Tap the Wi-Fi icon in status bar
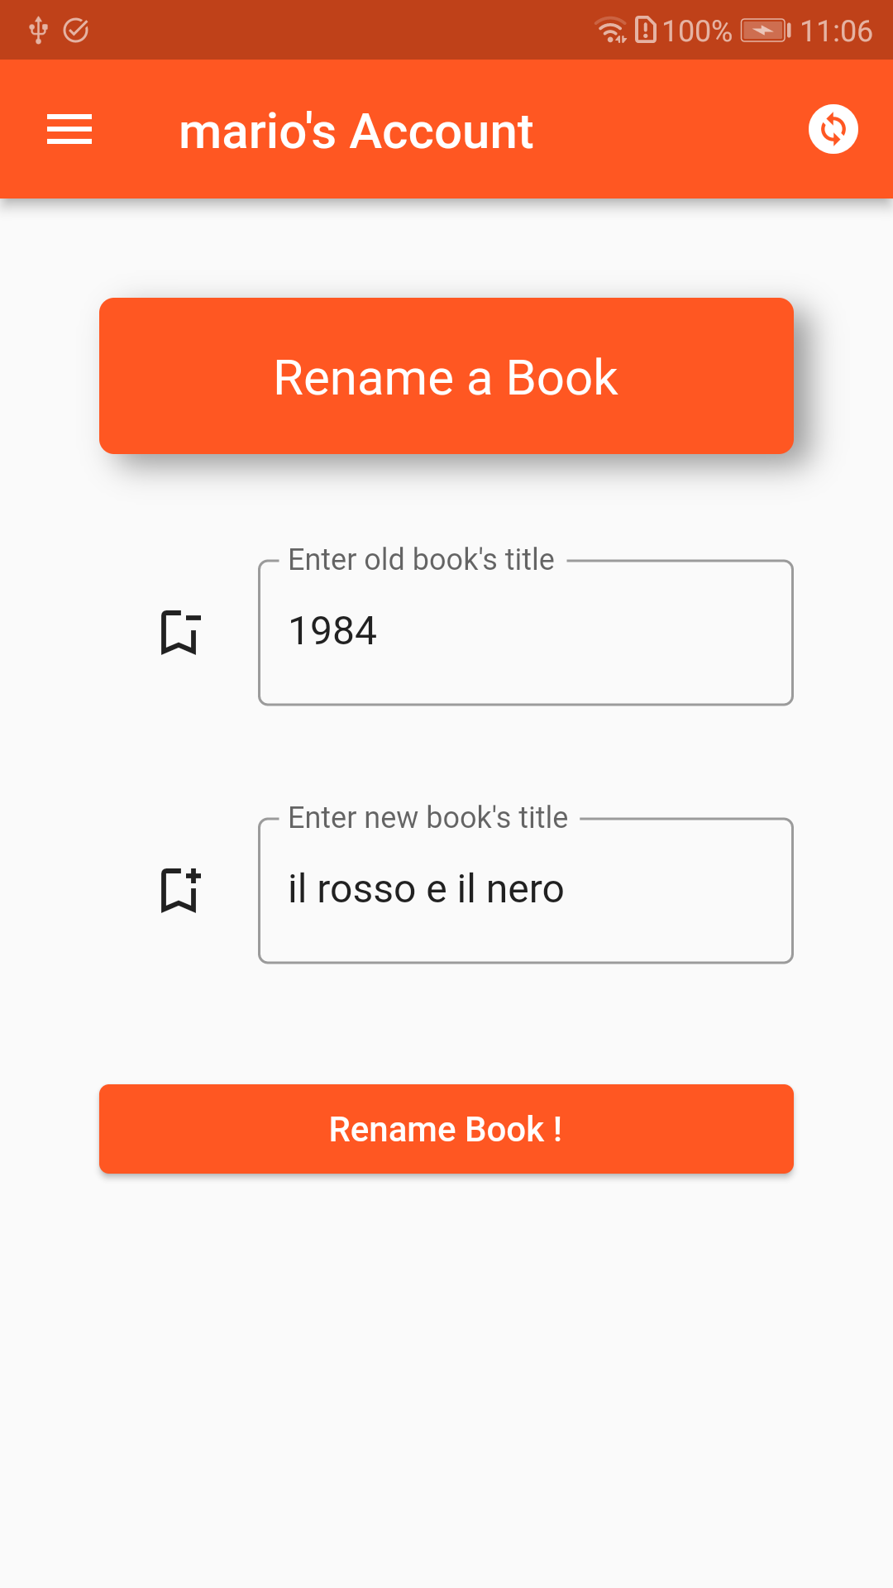 click(x=609, y=28)
